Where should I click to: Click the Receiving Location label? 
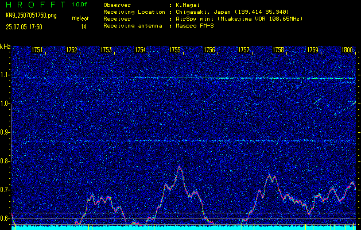pos(134,12)
